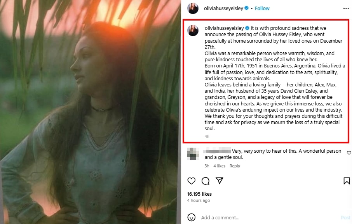
Task: Save the post with the bookmark icon
Action: point(347,181)
